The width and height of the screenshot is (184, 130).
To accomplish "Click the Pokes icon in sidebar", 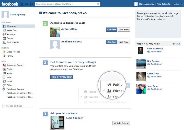I will 4,85.
